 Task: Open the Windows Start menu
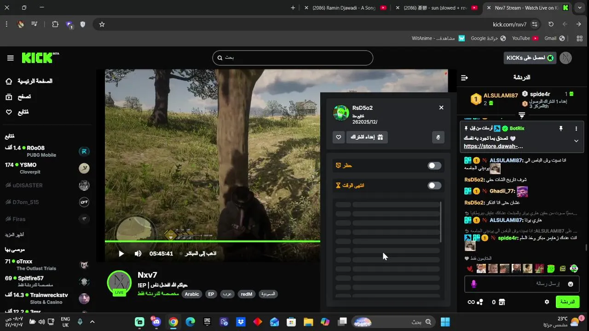tap(445, 322)
